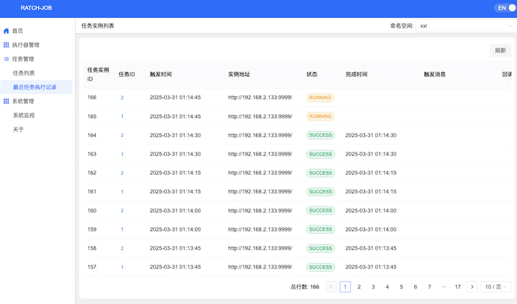517x304 pixels.
Task: Click the list icon beside 任务管理
Action: [x=6, y=59]
